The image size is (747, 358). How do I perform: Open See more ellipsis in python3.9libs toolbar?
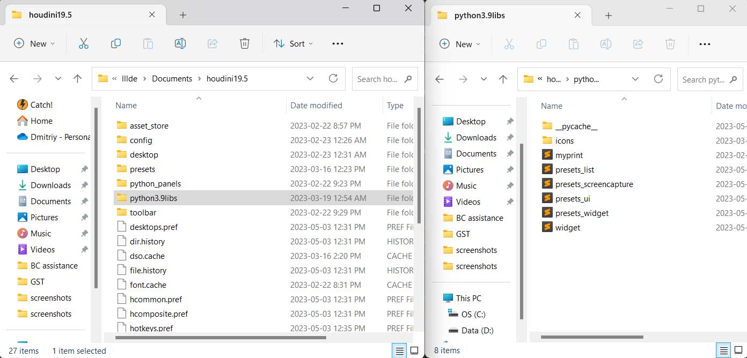(x=705, y=44)
